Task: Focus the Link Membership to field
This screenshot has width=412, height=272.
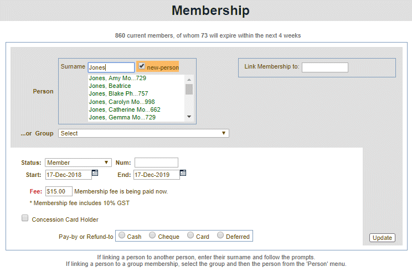Action: click(x=325, y=67)
